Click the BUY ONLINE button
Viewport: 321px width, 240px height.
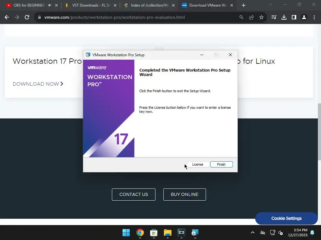[x=184, y=194]
